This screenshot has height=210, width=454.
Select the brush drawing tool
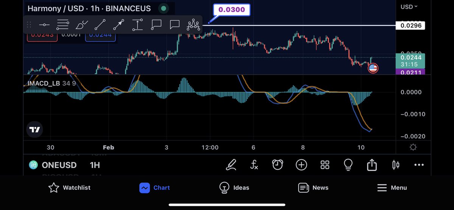pos(82,25)
